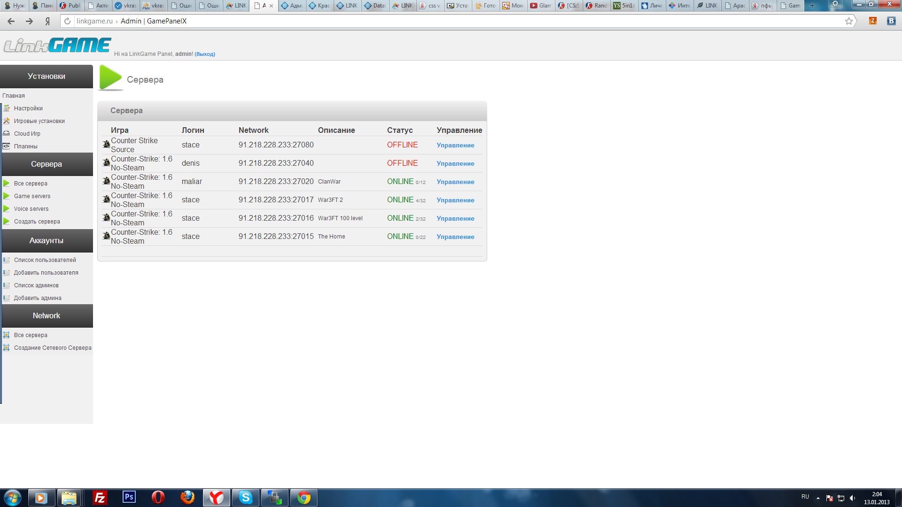902x507 pixels.
Task: Open Управление for server port 27080
Action: point(455,145)
